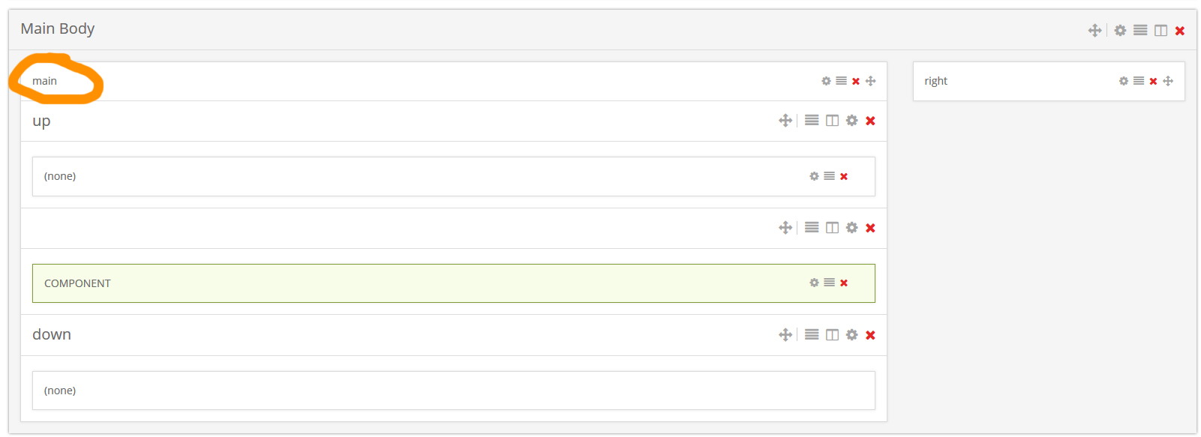
Task: Click the rows icon in the down row
Action: (812, 335)
